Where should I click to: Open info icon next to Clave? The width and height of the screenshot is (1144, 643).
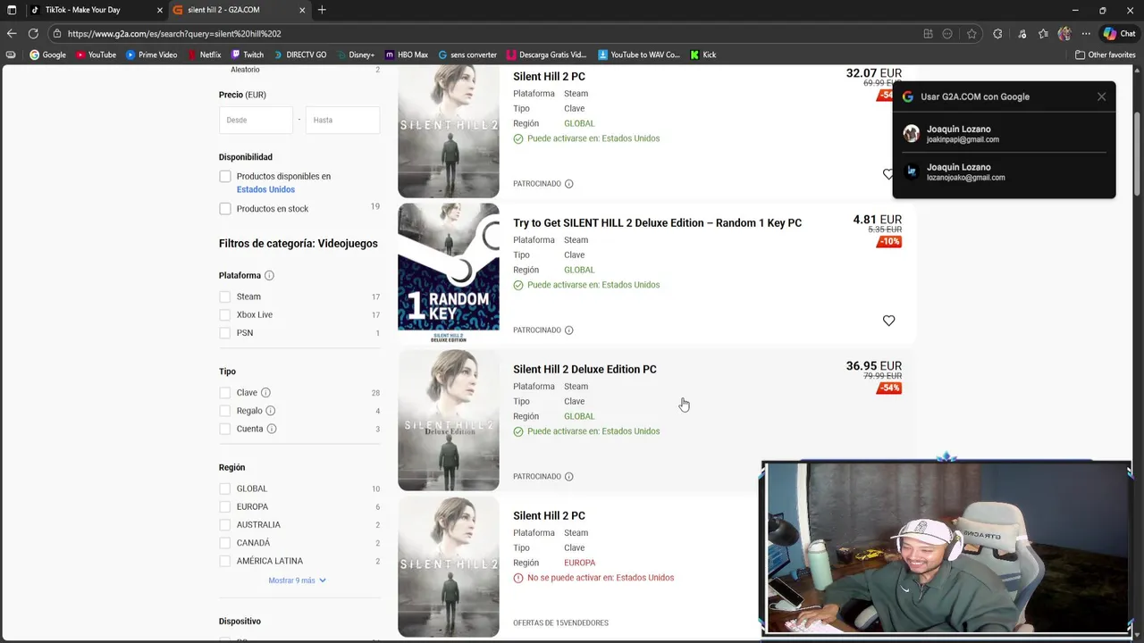pos(265,393)
